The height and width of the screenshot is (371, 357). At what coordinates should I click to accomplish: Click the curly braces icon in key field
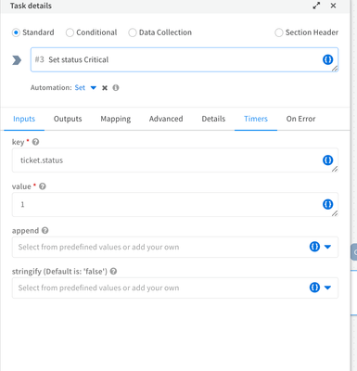coord(327,160)
